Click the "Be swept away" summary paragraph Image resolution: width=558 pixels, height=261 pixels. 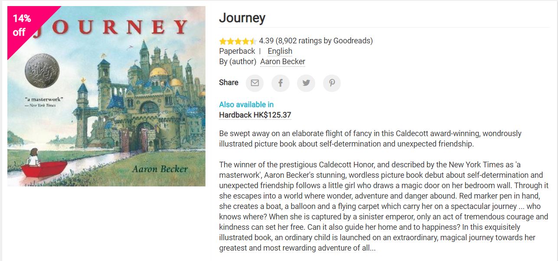[370, 138]
